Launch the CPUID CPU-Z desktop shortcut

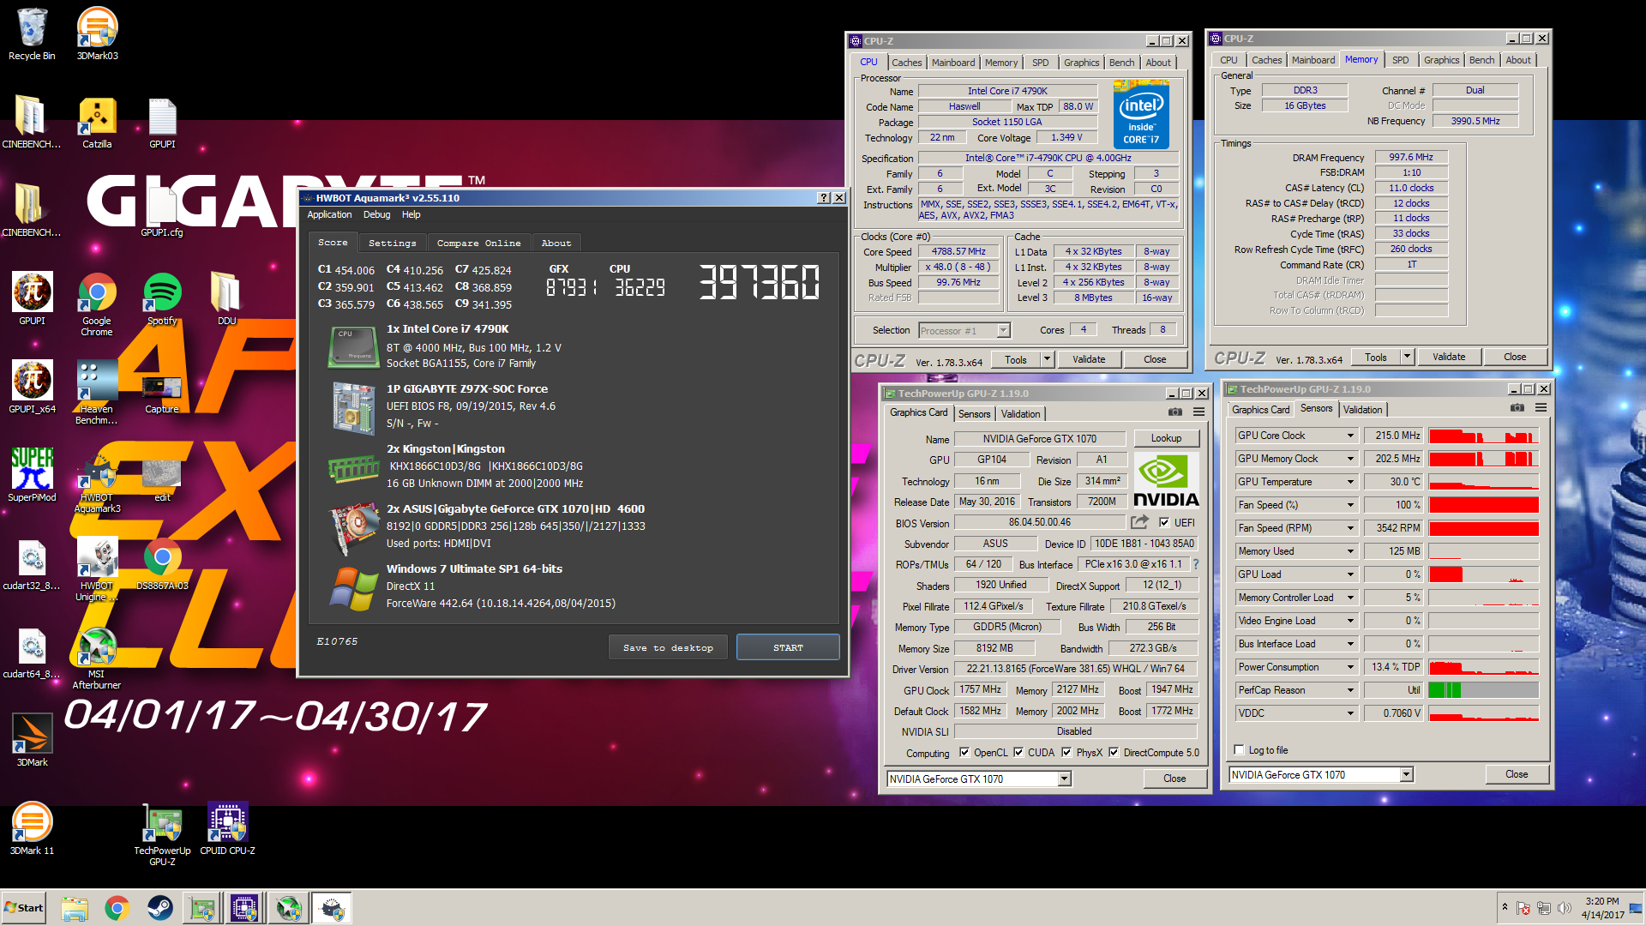click(x=227, y=829)
